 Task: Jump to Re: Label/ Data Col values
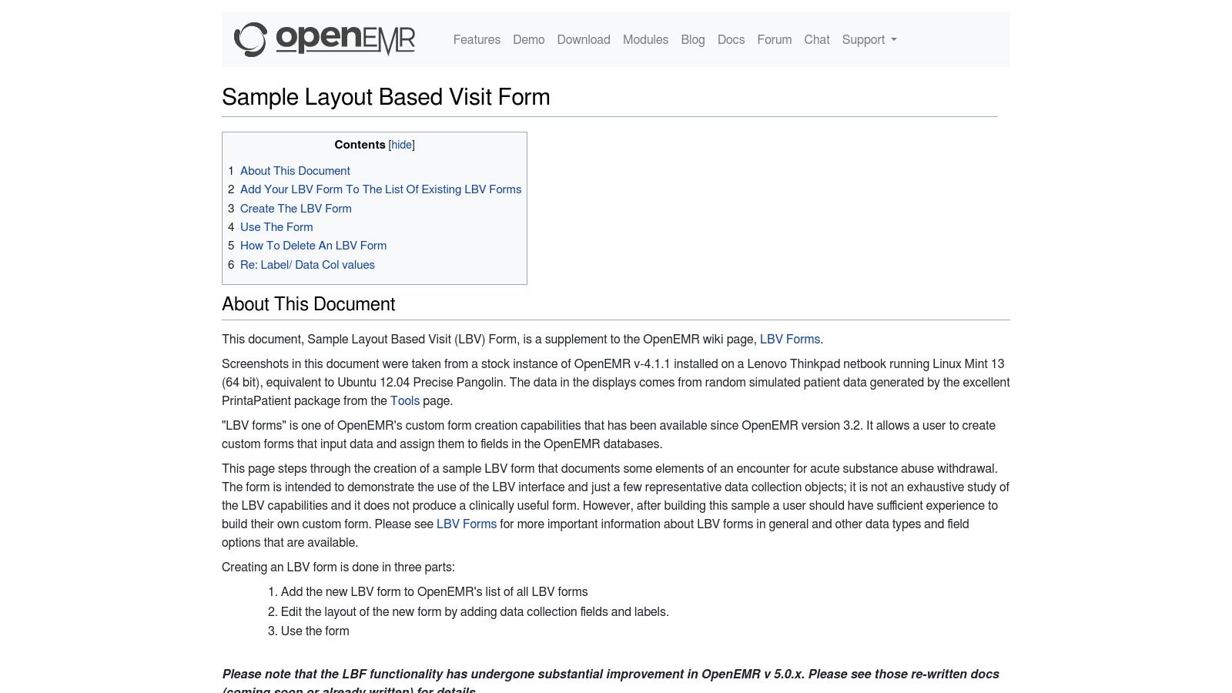coord(307,264)
